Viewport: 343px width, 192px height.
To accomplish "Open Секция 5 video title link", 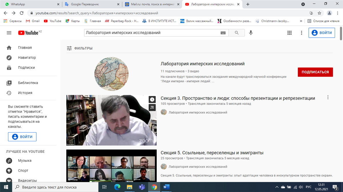I will tap(212, 153).
